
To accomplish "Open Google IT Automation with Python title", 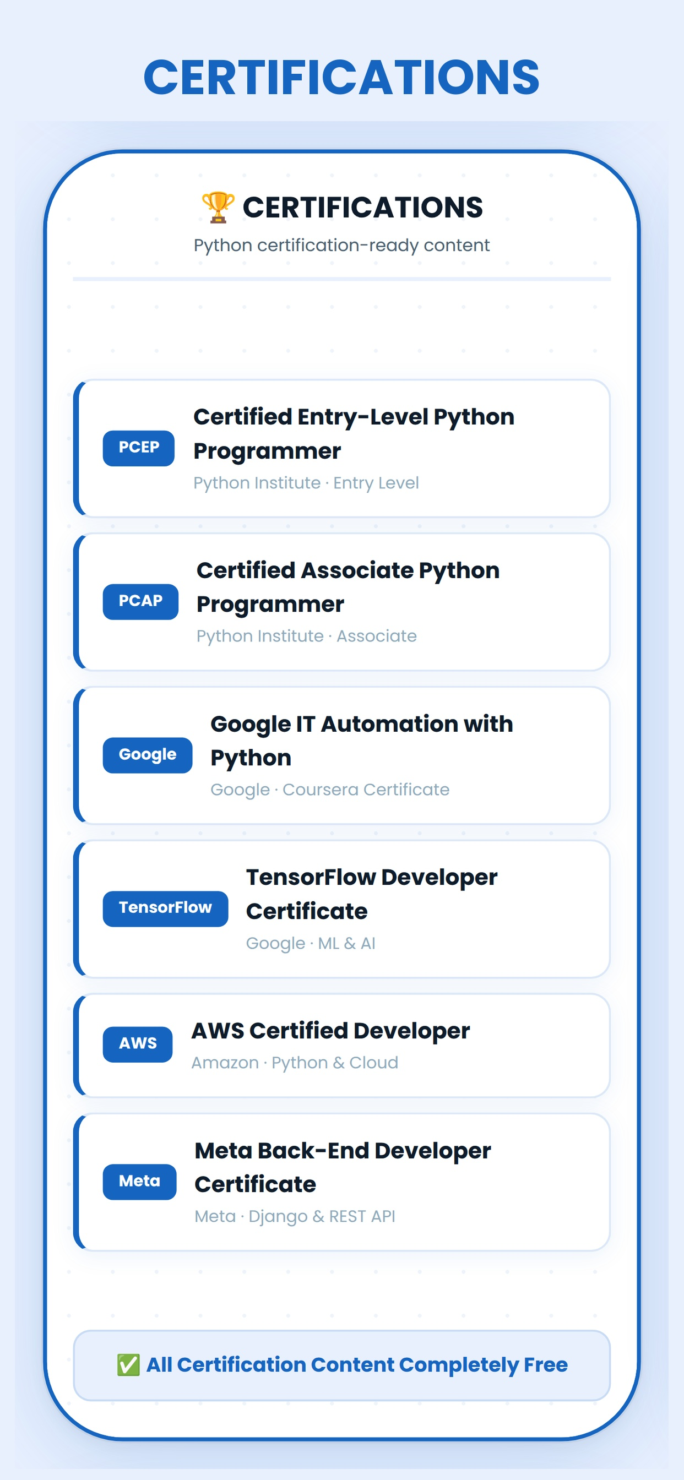I will (x=361, y=740).
